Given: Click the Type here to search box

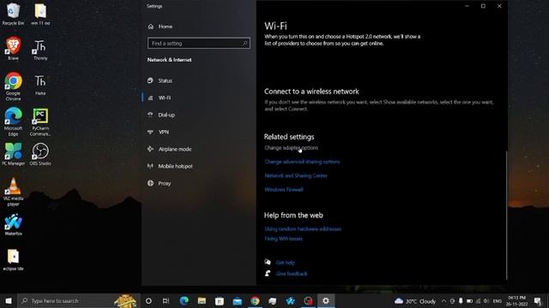Looking at the screenshot, I should tap(79, 300).
